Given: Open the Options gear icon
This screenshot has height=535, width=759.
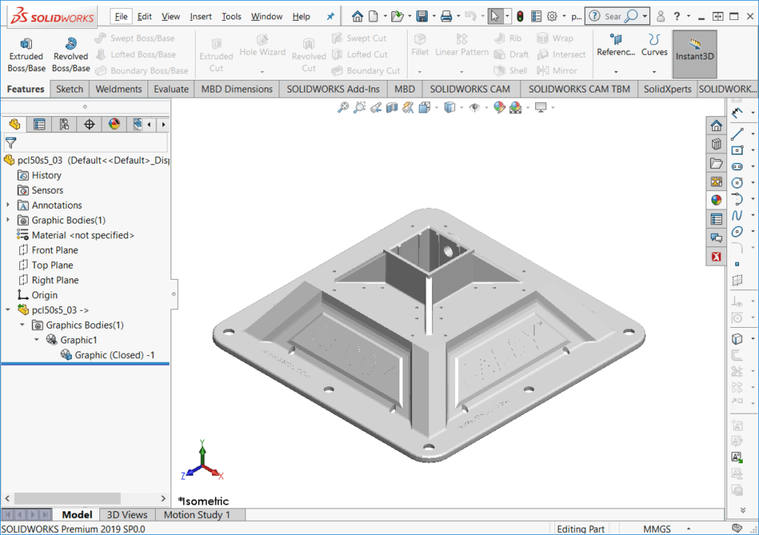Looking at the screenshot, I should point(551,16).
